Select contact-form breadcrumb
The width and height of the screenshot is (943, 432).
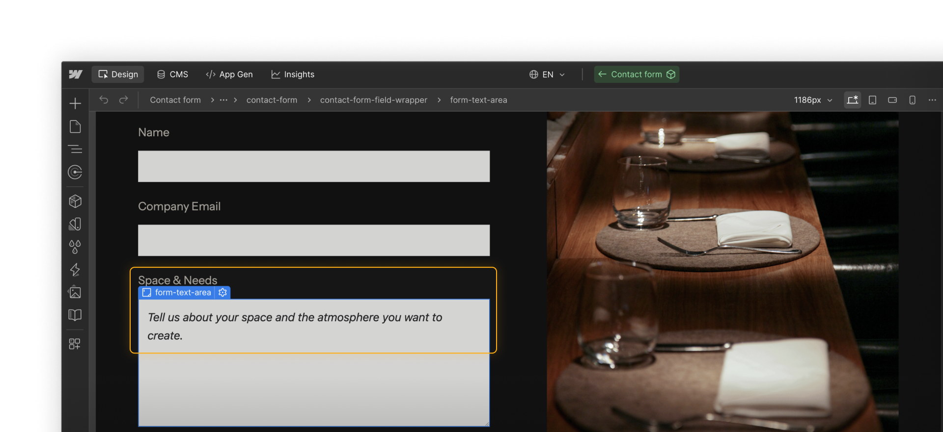pyautogui.click(x=272, y=100)
